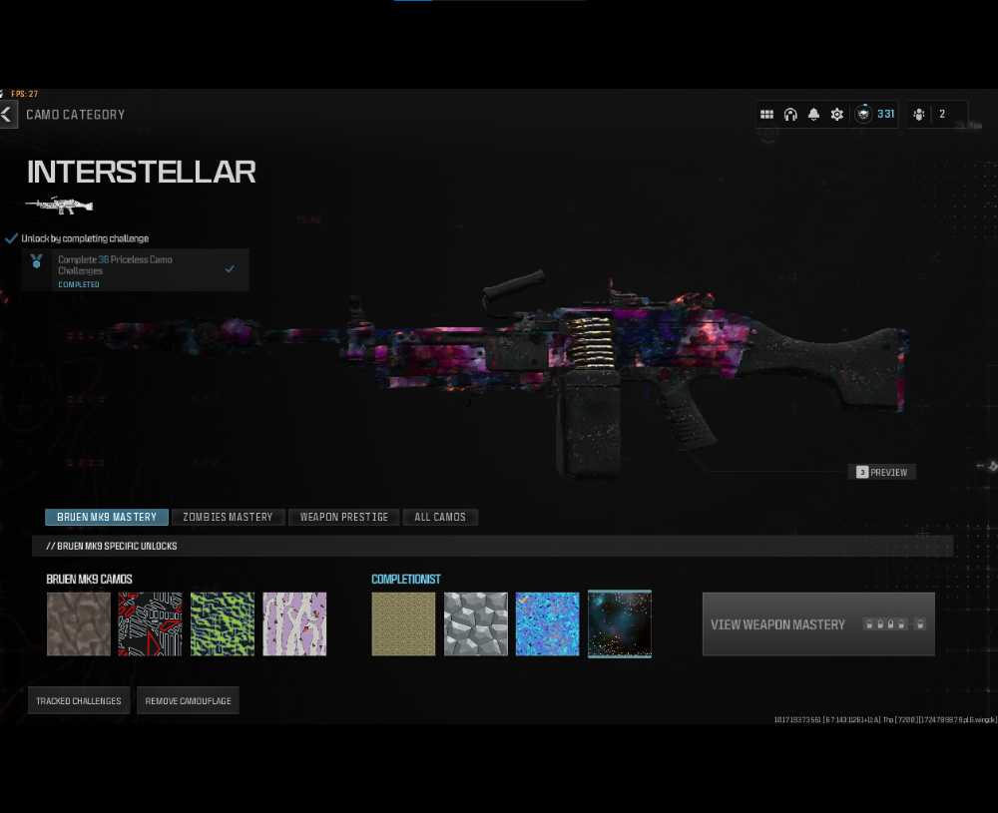Image resolution: width=998 pixels, height=813 pixels.
Task: Select the gray-brown Bruen MK9 camo swatch
Action: (79, 624)
